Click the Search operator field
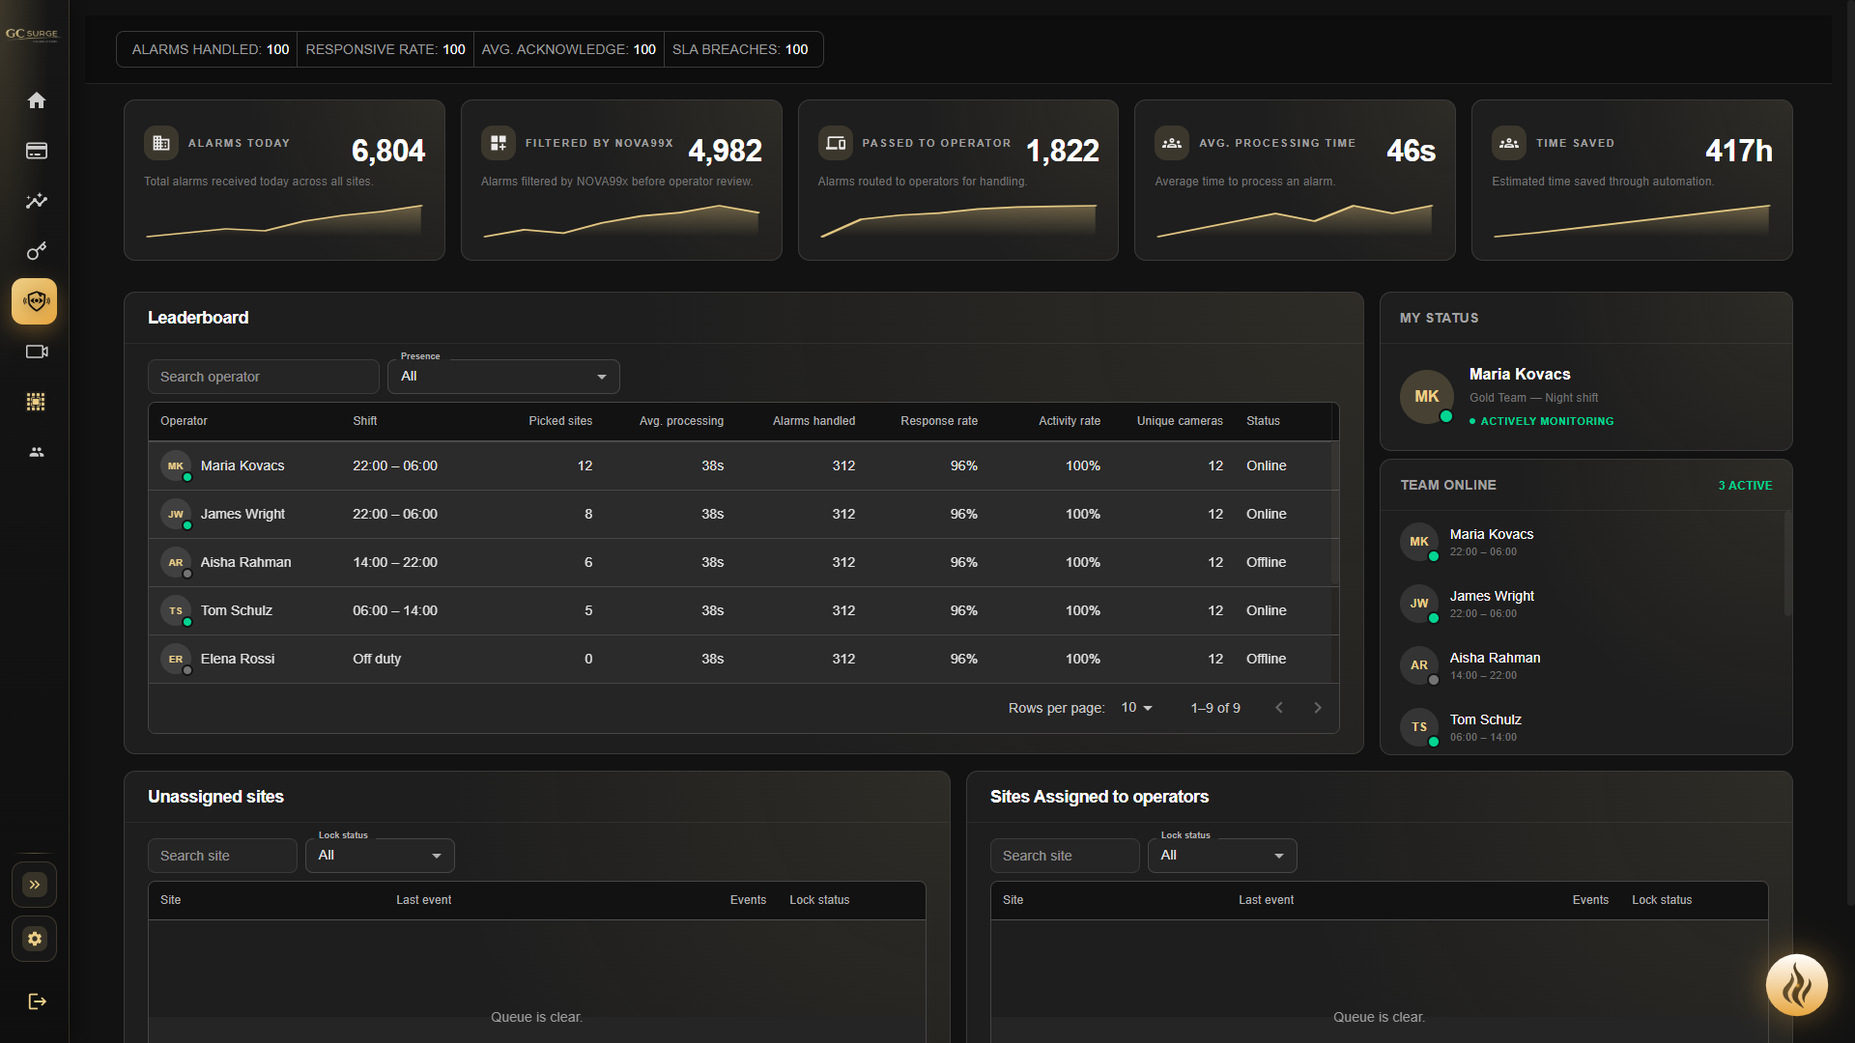 pos(264,377)
